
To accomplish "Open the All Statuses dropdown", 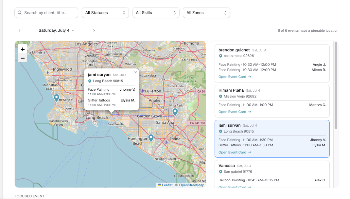I will pyautogui.click(x=105, y=13).
